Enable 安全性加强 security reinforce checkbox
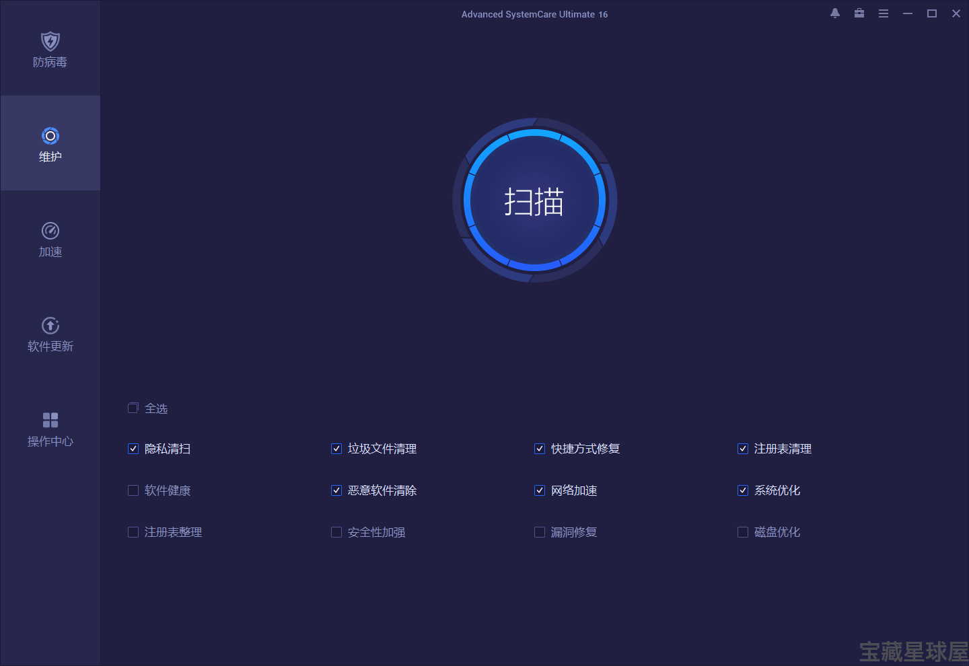 pyautogui.click(x=336, y=532)
